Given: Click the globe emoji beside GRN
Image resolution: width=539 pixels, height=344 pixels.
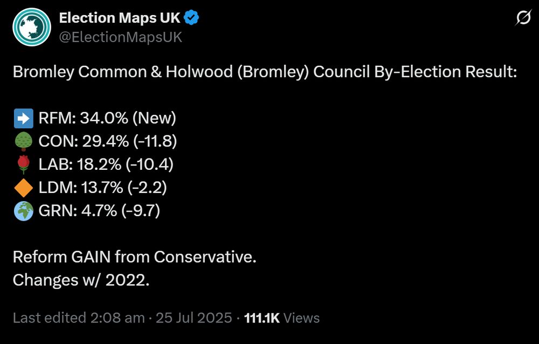Looking at the screenshot, I should click(24, 211).
